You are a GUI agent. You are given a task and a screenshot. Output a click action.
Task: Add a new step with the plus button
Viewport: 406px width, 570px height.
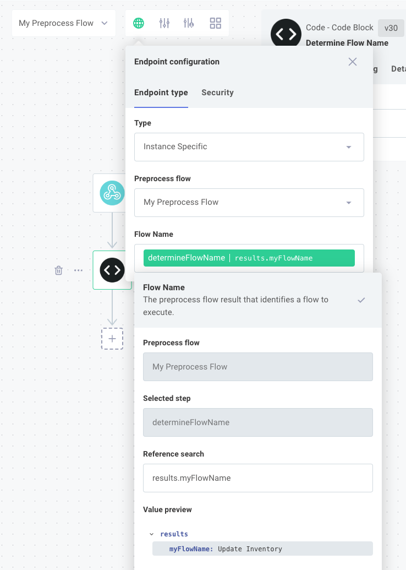coord(112,339)
